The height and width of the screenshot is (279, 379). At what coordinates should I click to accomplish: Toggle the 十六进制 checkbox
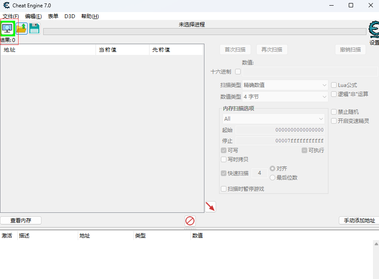[238, 72]
